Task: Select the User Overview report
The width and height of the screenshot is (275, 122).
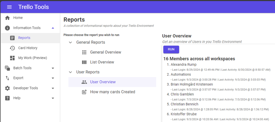Action: [x=112, y=82]
